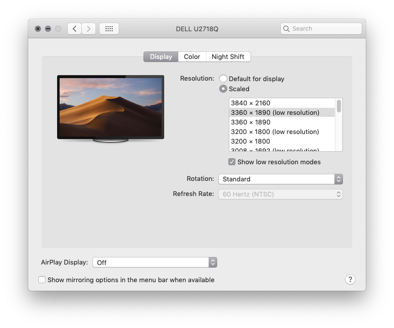Screen dimensions: 394x328
Task: Click the monitor preview thumbnail
Action: [111, 108]
